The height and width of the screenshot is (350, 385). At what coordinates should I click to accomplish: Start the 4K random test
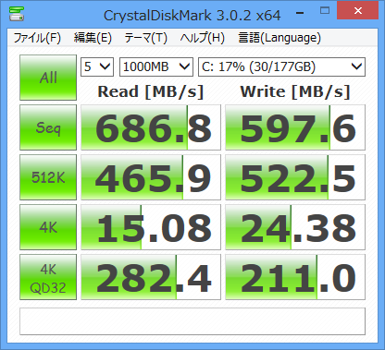pos(48,227)
